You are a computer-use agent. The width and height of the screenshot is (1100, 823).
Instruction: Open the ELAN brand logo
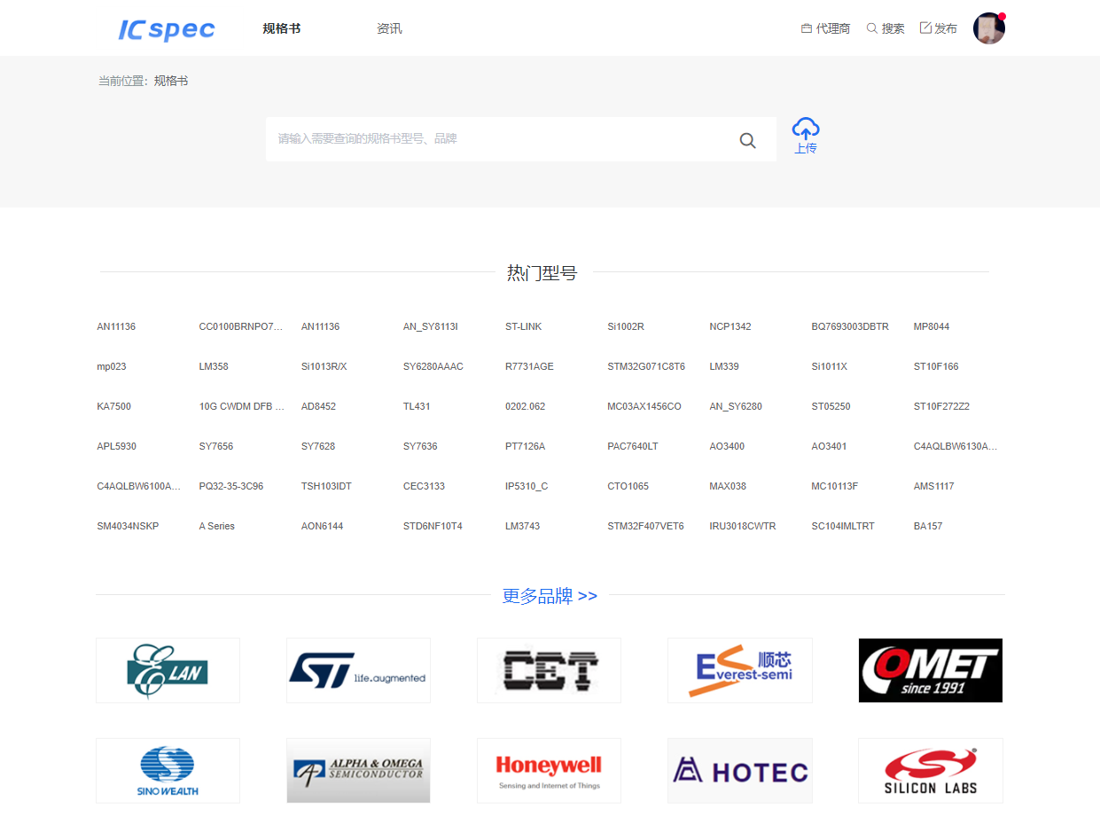click(x=168, y=670)
